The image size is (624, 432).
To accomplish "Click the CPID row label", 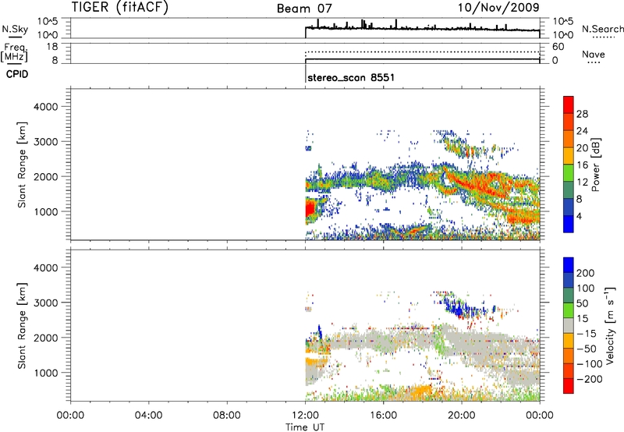I will (x=17, y=74).
